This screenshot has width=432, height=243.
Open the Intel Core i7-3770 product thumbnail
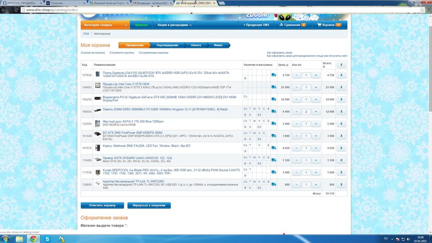tap(98, 86)
